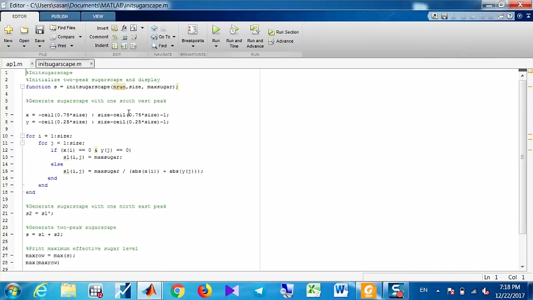
Task: Expand the Run dropdown arrow
Action: [216, 46]
